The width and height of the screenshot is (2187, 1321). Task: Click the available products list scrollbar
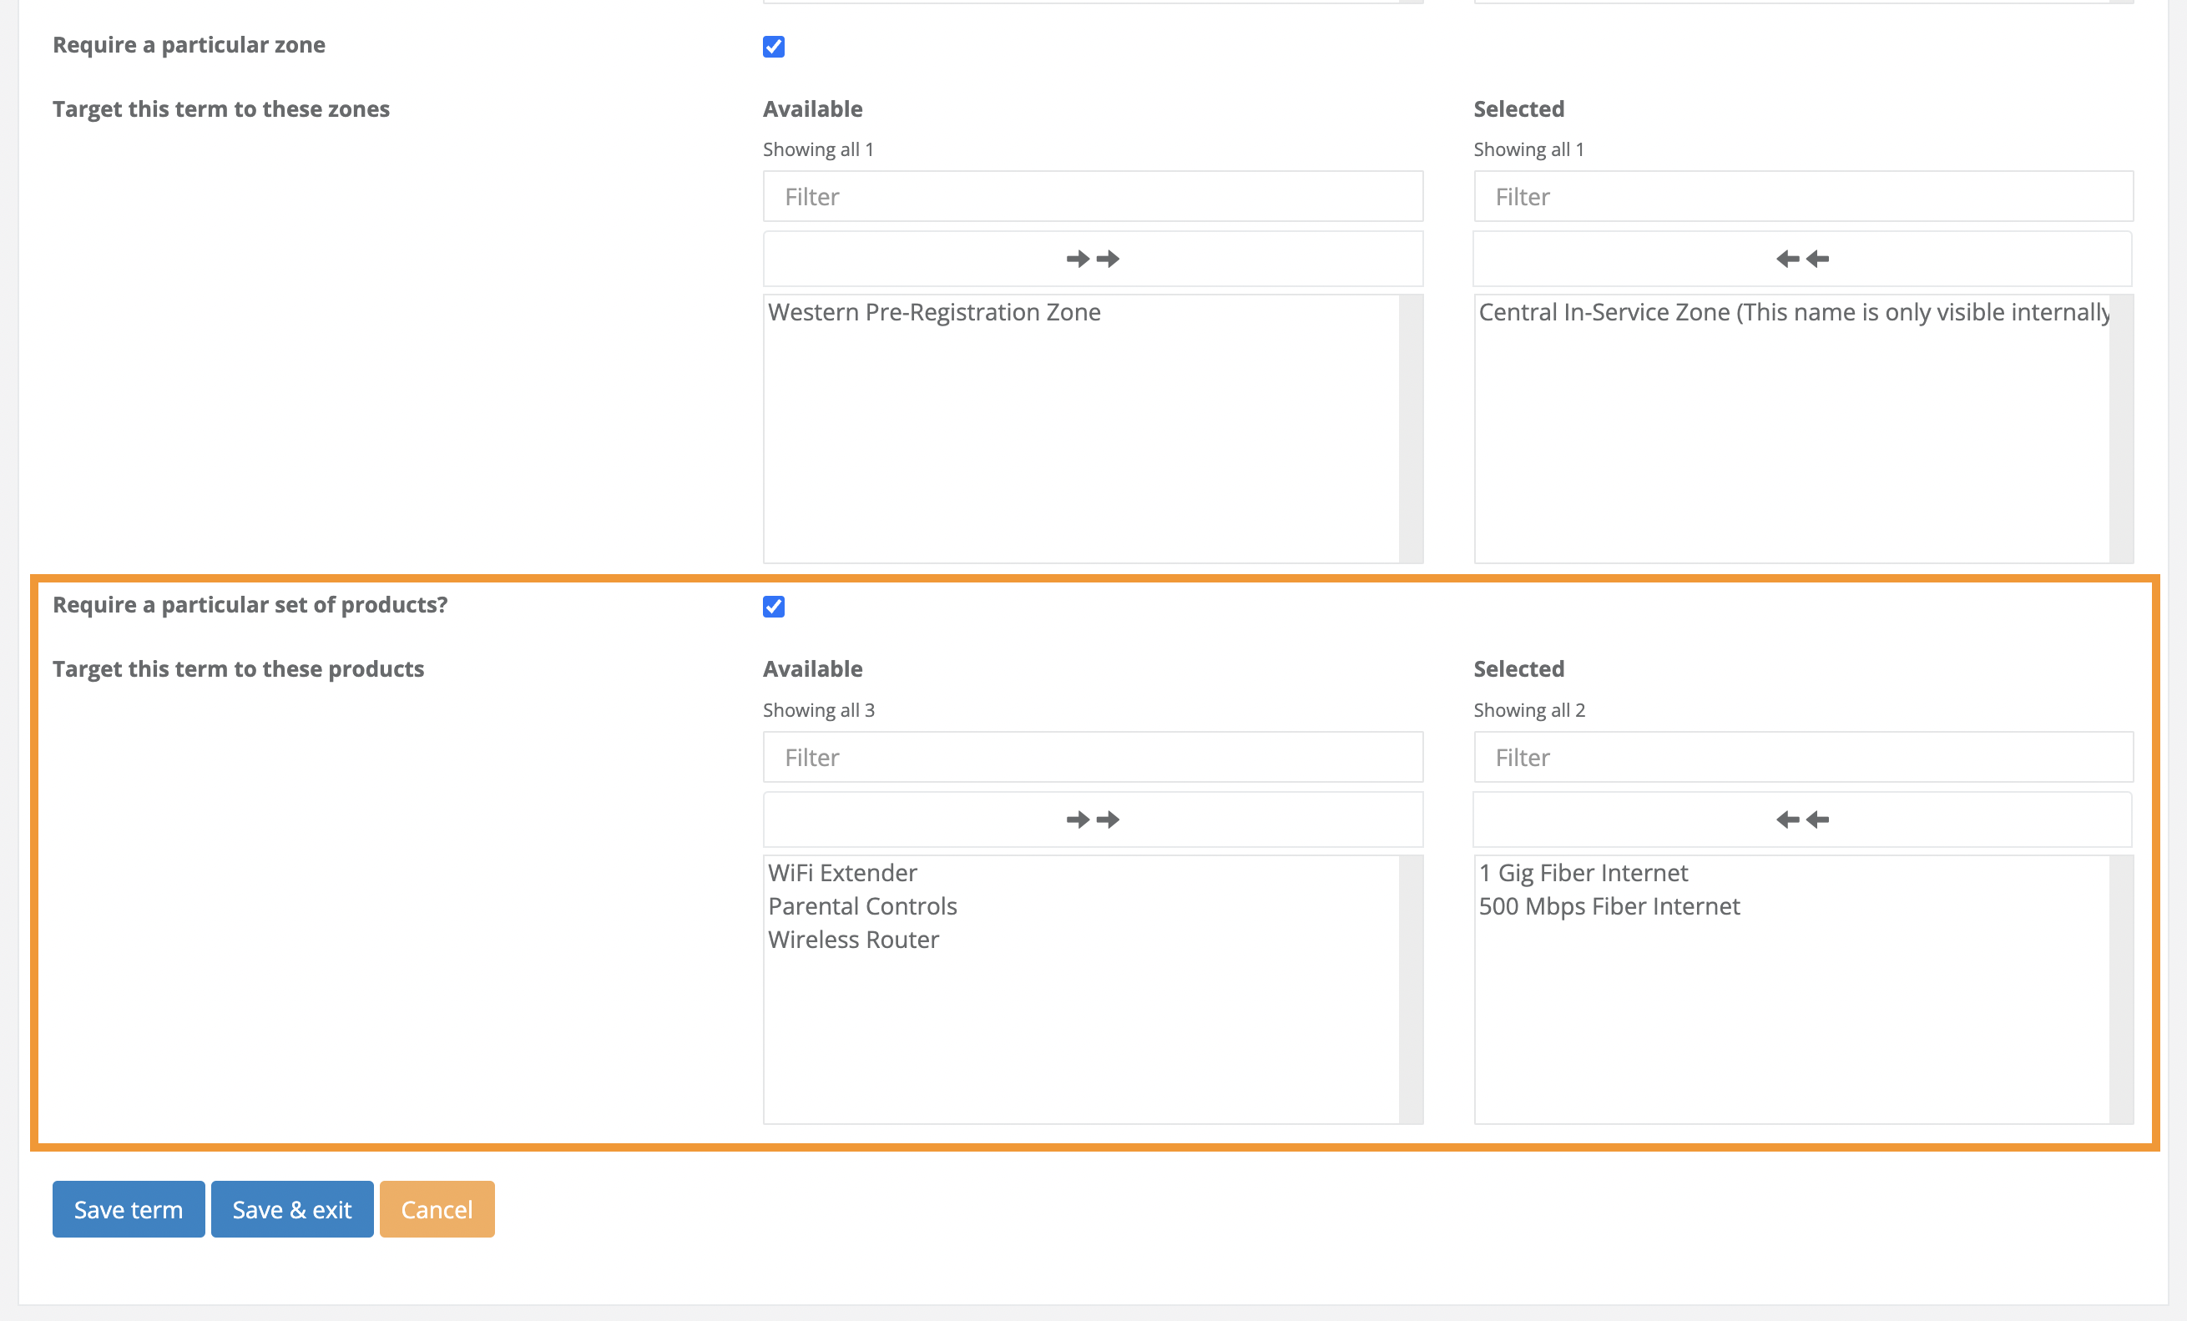[1411, 989]
